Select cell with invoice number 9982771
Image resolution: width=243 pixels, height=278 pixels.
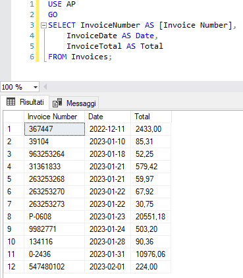click(55, 229)
